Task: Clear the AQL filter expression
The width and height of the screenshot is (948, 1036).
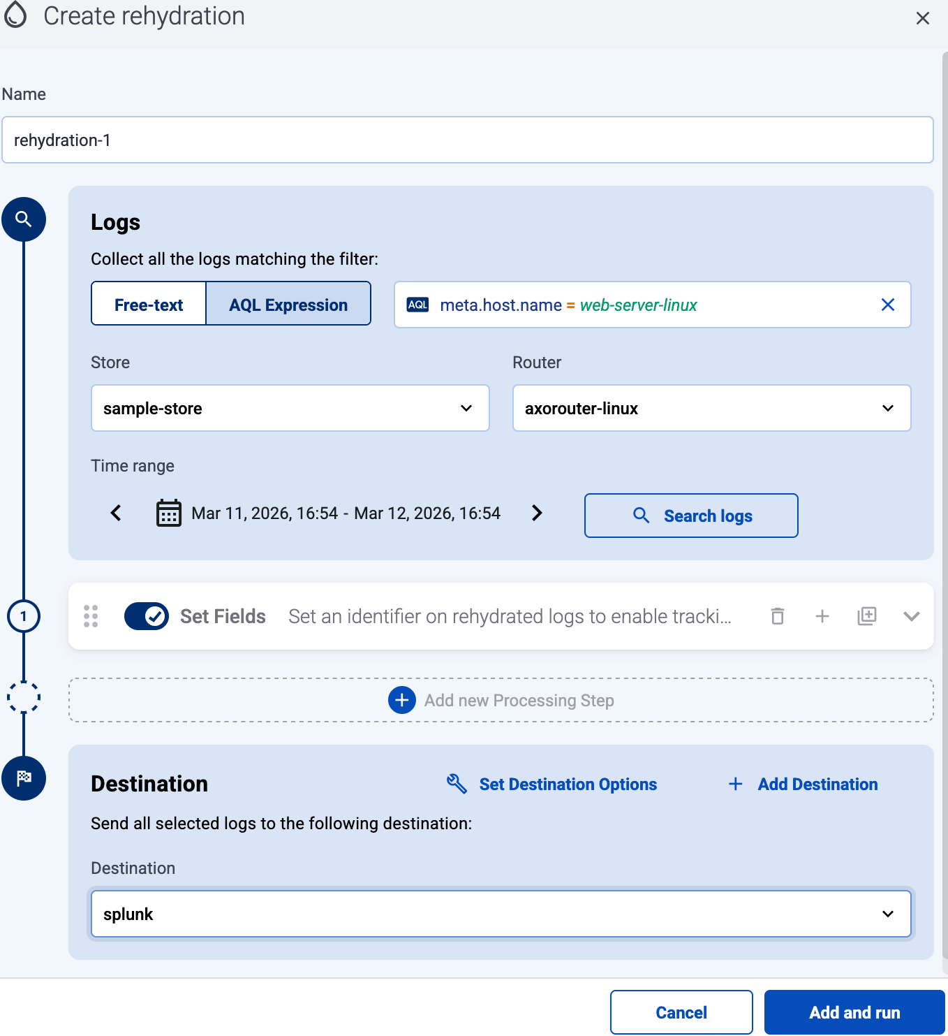Action: pyautogui.click(x=887, y=305)
